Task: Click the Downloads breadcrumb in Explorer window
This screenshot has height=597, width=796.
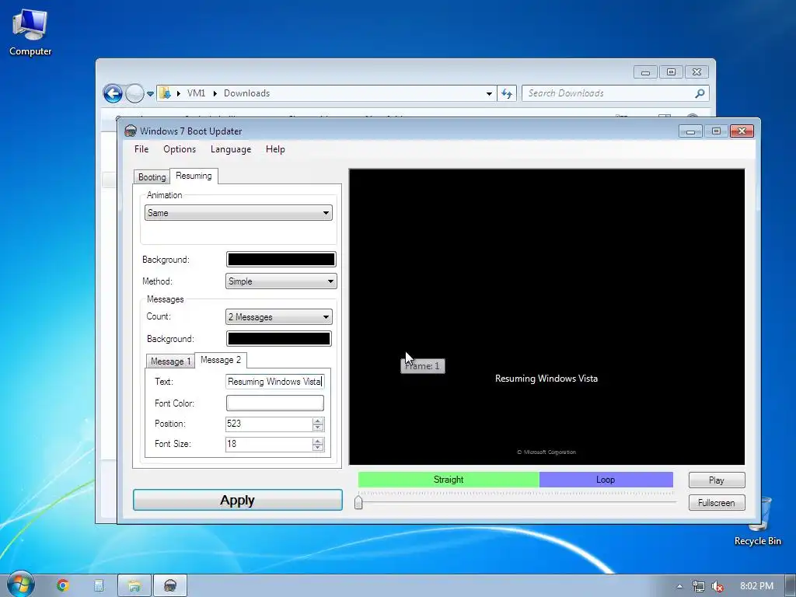Action: point(246,93)
